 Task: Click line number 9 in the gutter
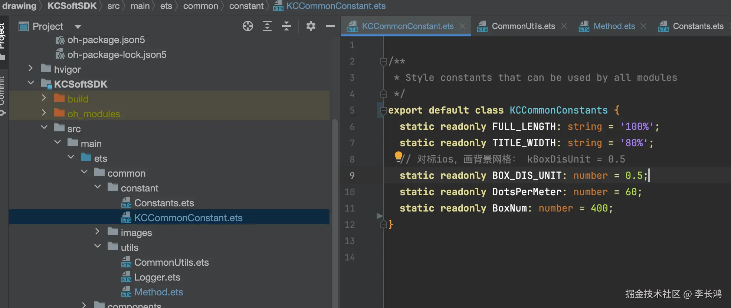point(352,176)
